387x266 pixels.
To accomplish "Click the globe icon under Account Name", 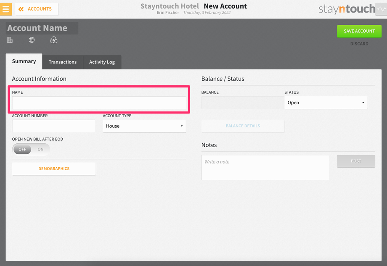I will coord(32,40).
